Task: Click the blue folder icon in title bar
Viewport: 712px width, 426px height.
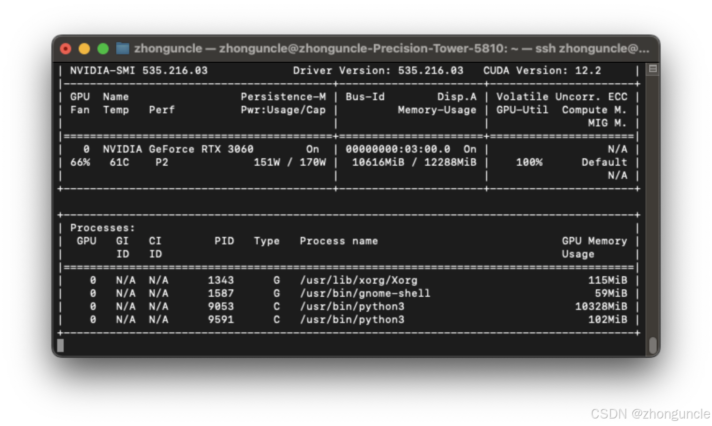Action: coord(123,48)
